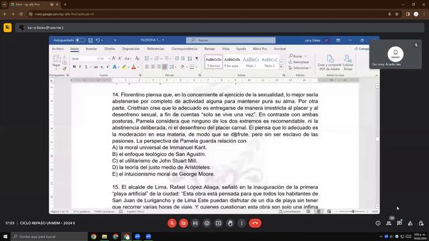Show the participants people panel

click(389, 223)
